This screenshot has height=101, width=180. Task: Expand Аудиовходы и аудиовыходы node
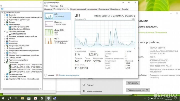point(5,20)
